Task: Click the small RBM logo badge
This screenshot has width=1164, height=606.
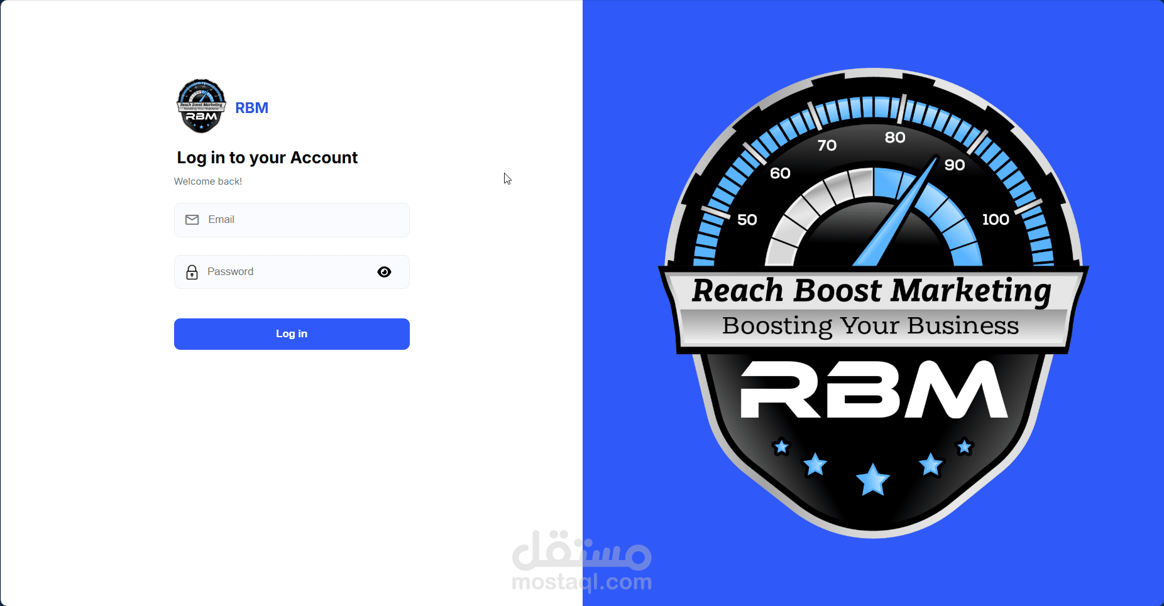Action: tap(201, 106)
